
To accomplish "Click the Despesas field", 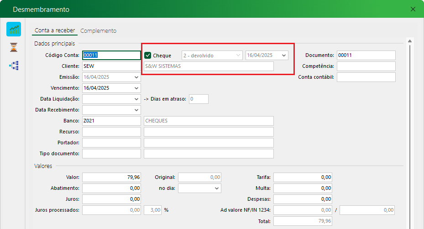I will [303, 199].
